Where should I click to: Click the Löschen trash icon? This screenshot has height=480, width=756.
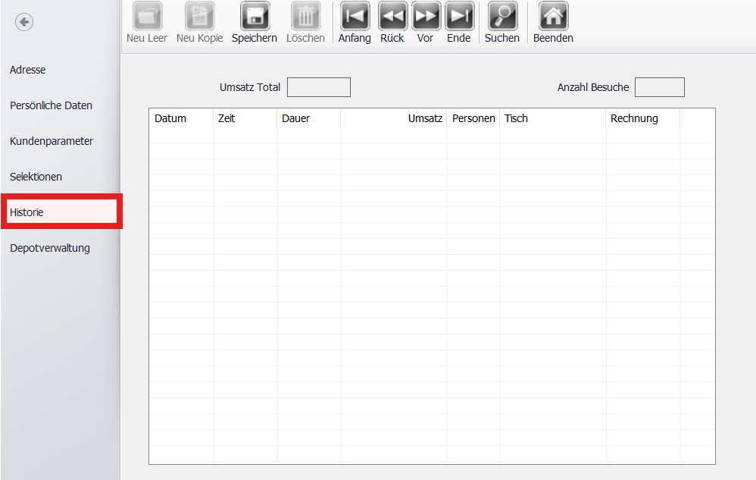pos(305,16)
